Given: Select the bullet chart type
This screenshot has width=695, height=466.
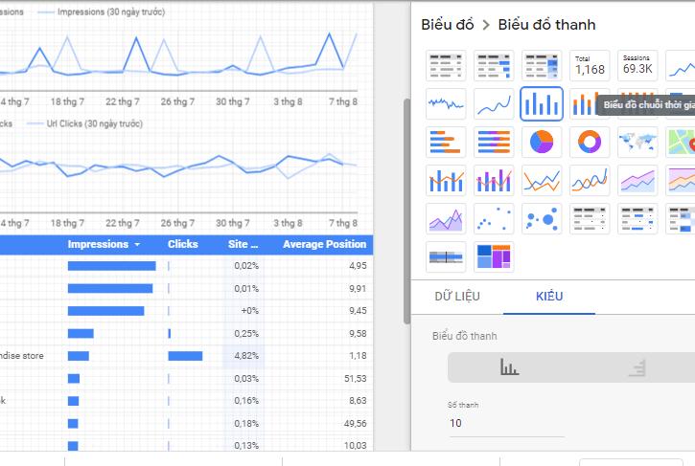Looking at the screenshot, I should coord(446,257).
